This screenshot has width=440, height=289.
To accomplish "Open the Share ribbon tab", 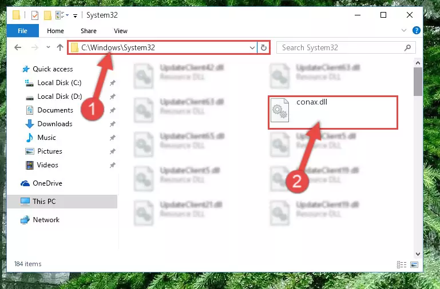I will click(x=88, y=31).
